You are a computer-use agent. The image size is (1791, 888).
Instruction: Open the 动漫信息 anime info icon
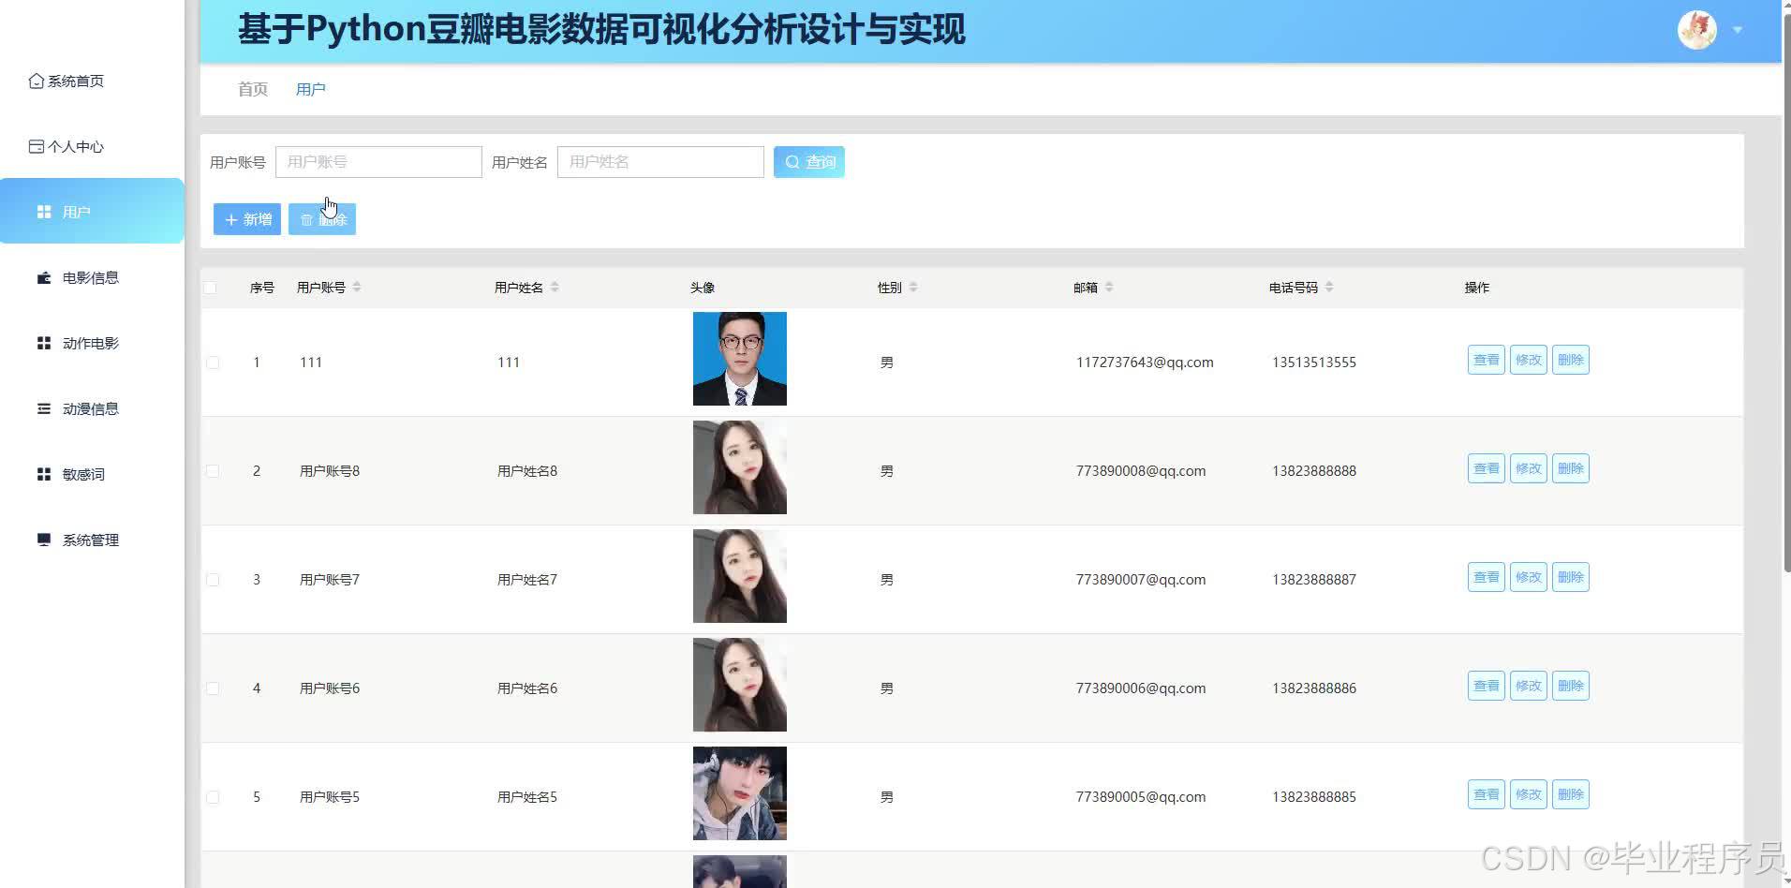click(43, 408)
